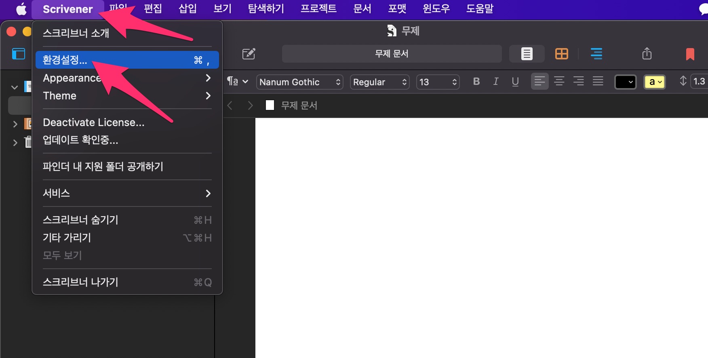Select 파인더 내 지원 폴더 공개하기
The height and width of the screenshot is (358, 708).
pos(127,166)
